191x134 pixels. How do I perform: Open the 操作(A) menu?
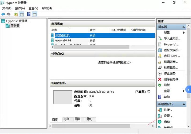tap(20, 8)
